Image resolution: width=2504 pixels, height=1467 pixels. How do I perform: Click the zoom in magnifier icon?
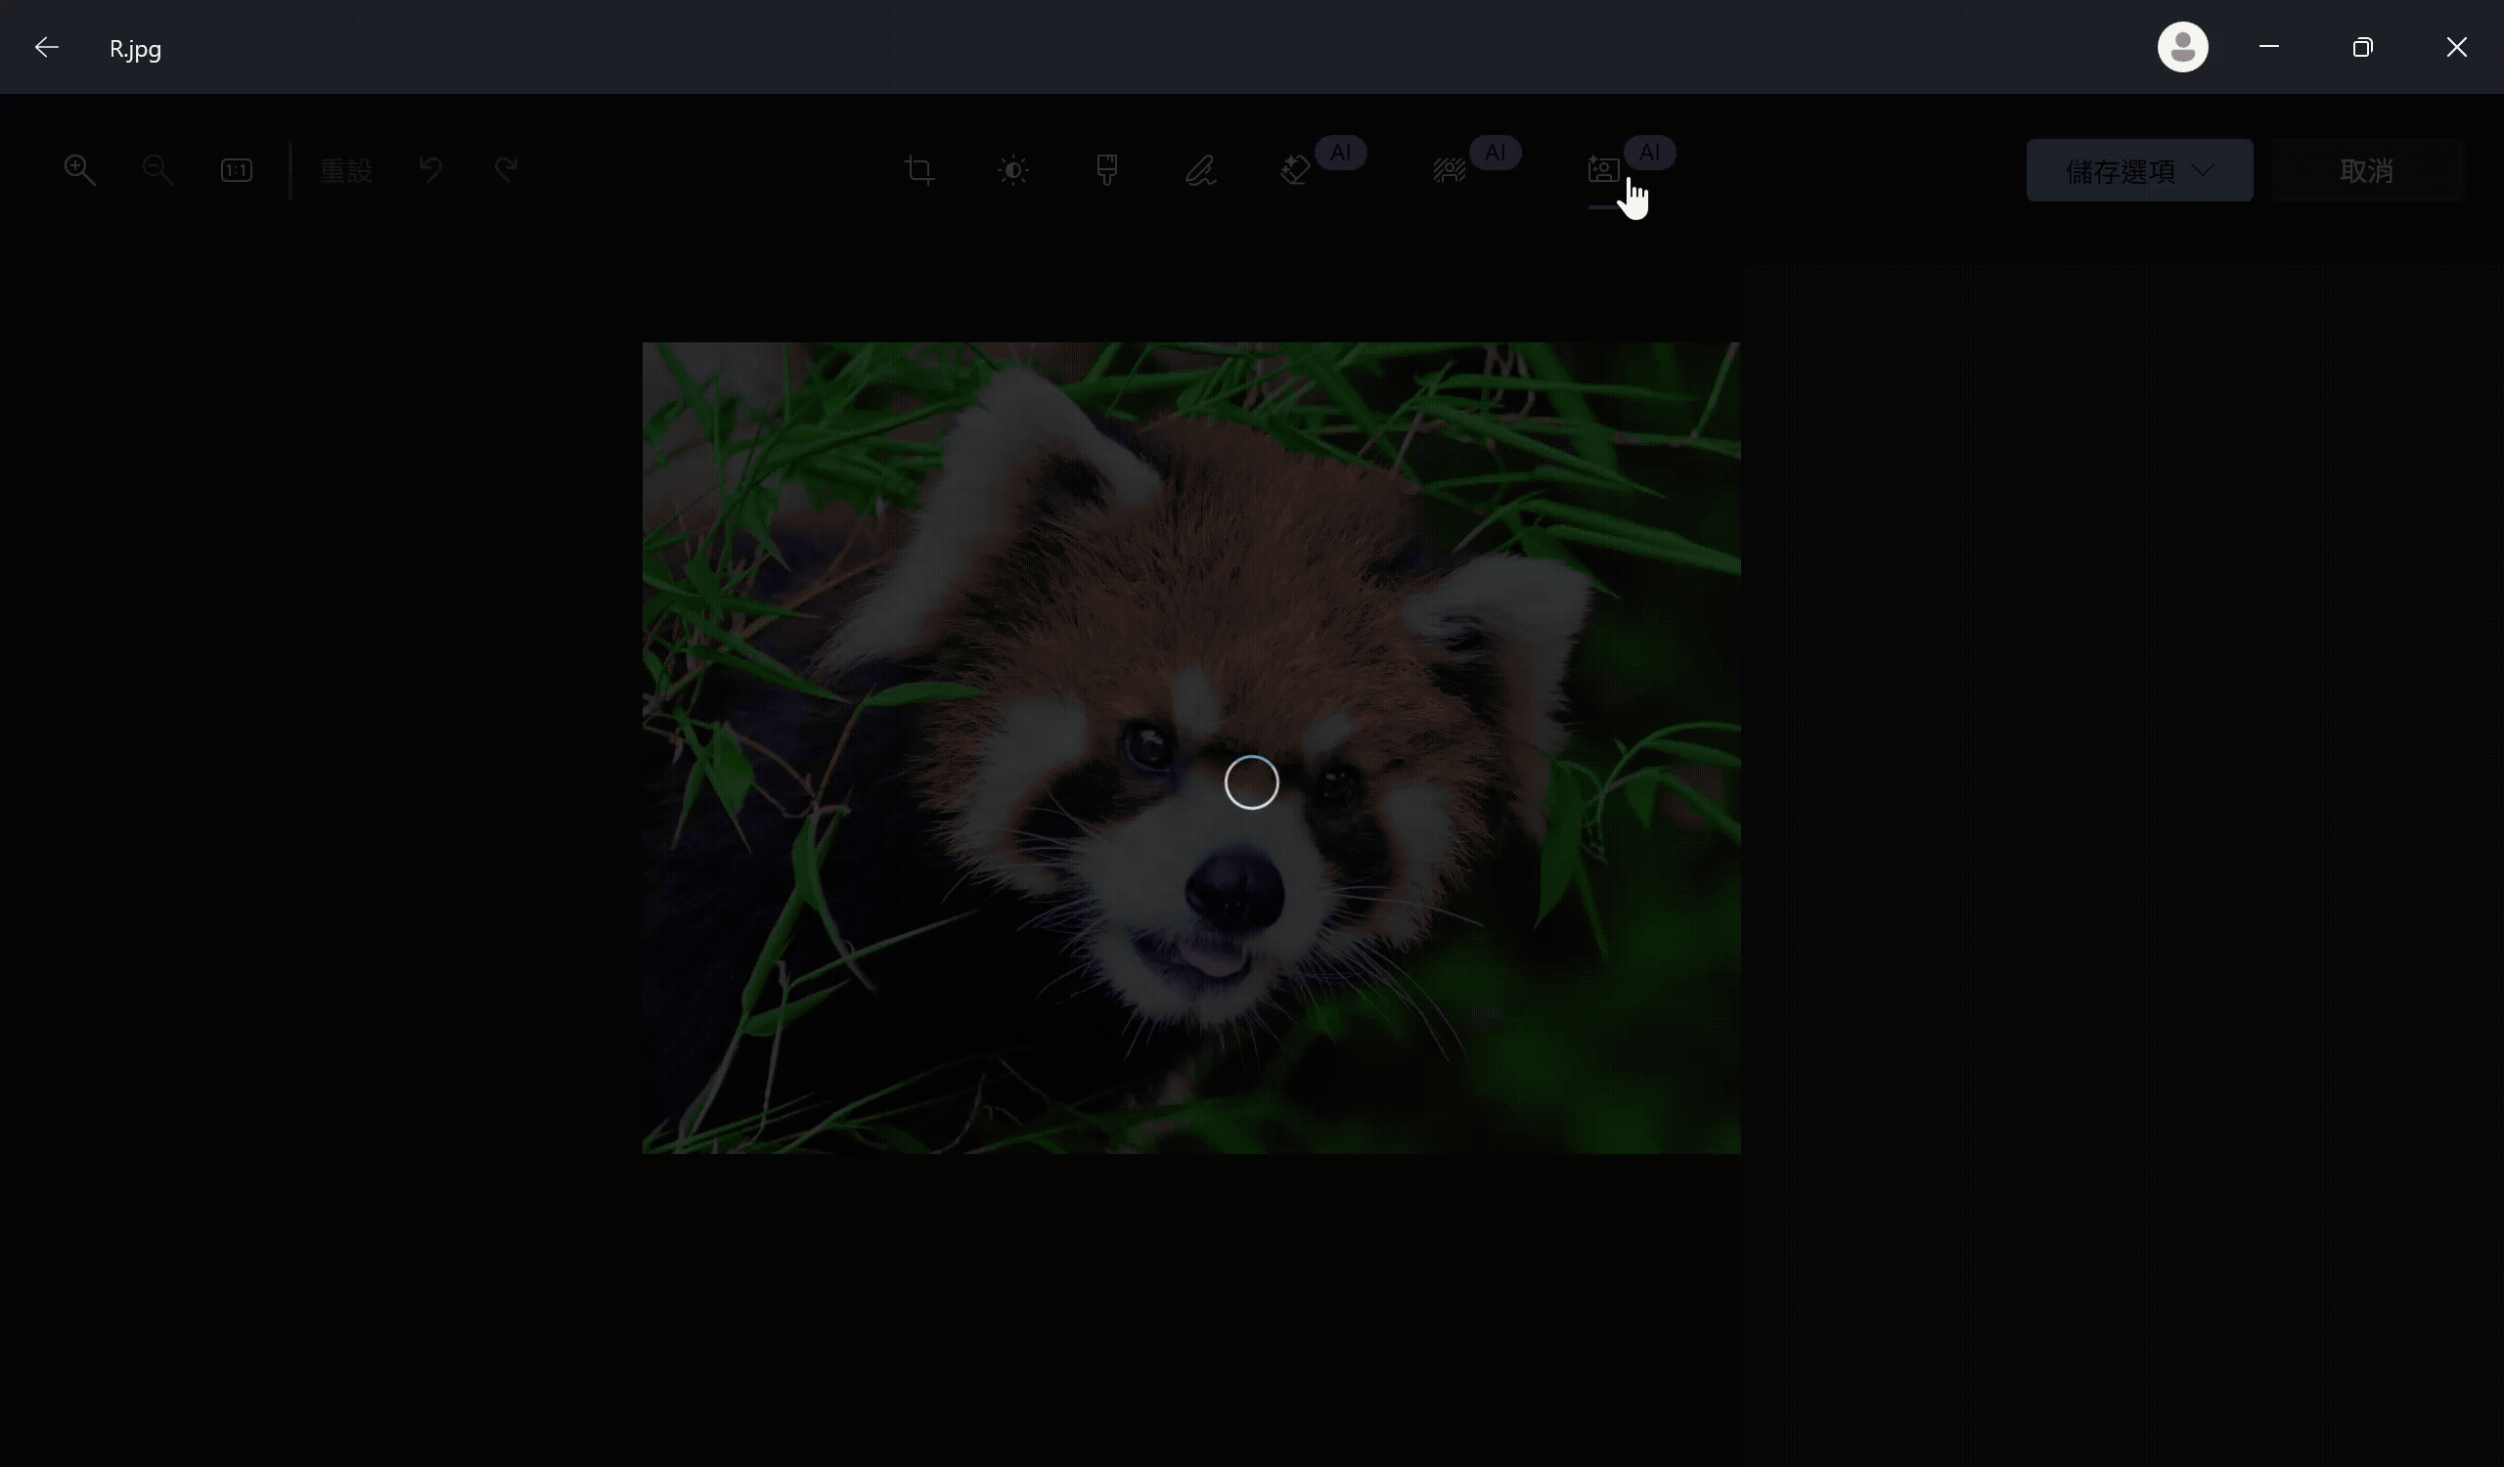[79, 170]
